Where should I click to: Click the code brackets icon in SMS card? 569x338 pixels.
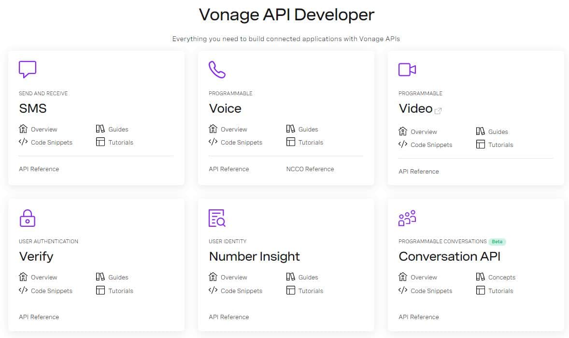pos(23,142)
